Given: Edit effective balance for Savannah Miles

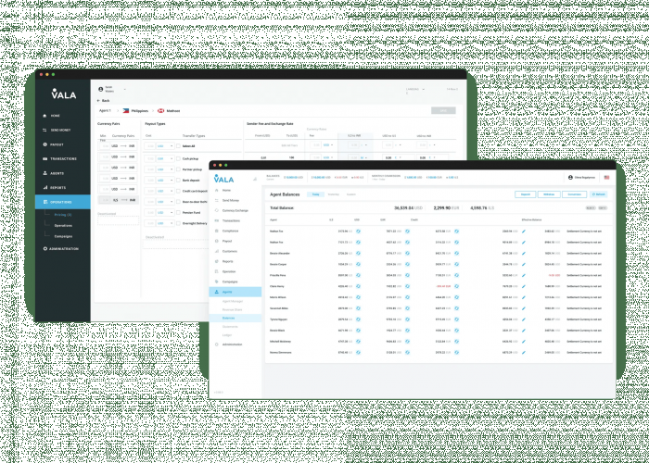Looking at the screenshot, I should [x=524, y=308].
